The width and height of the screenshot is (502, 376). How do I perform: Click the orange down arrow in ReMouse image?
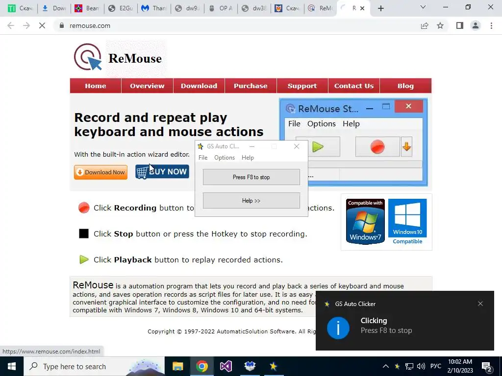click(x=406, y=147)
